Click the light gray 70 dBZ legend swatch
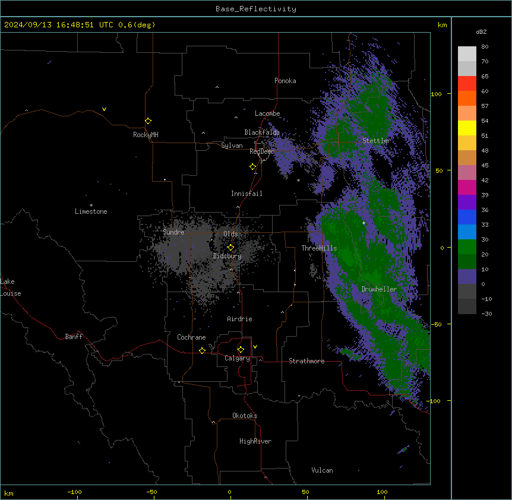The image size is (512, 500). (467, 53)
